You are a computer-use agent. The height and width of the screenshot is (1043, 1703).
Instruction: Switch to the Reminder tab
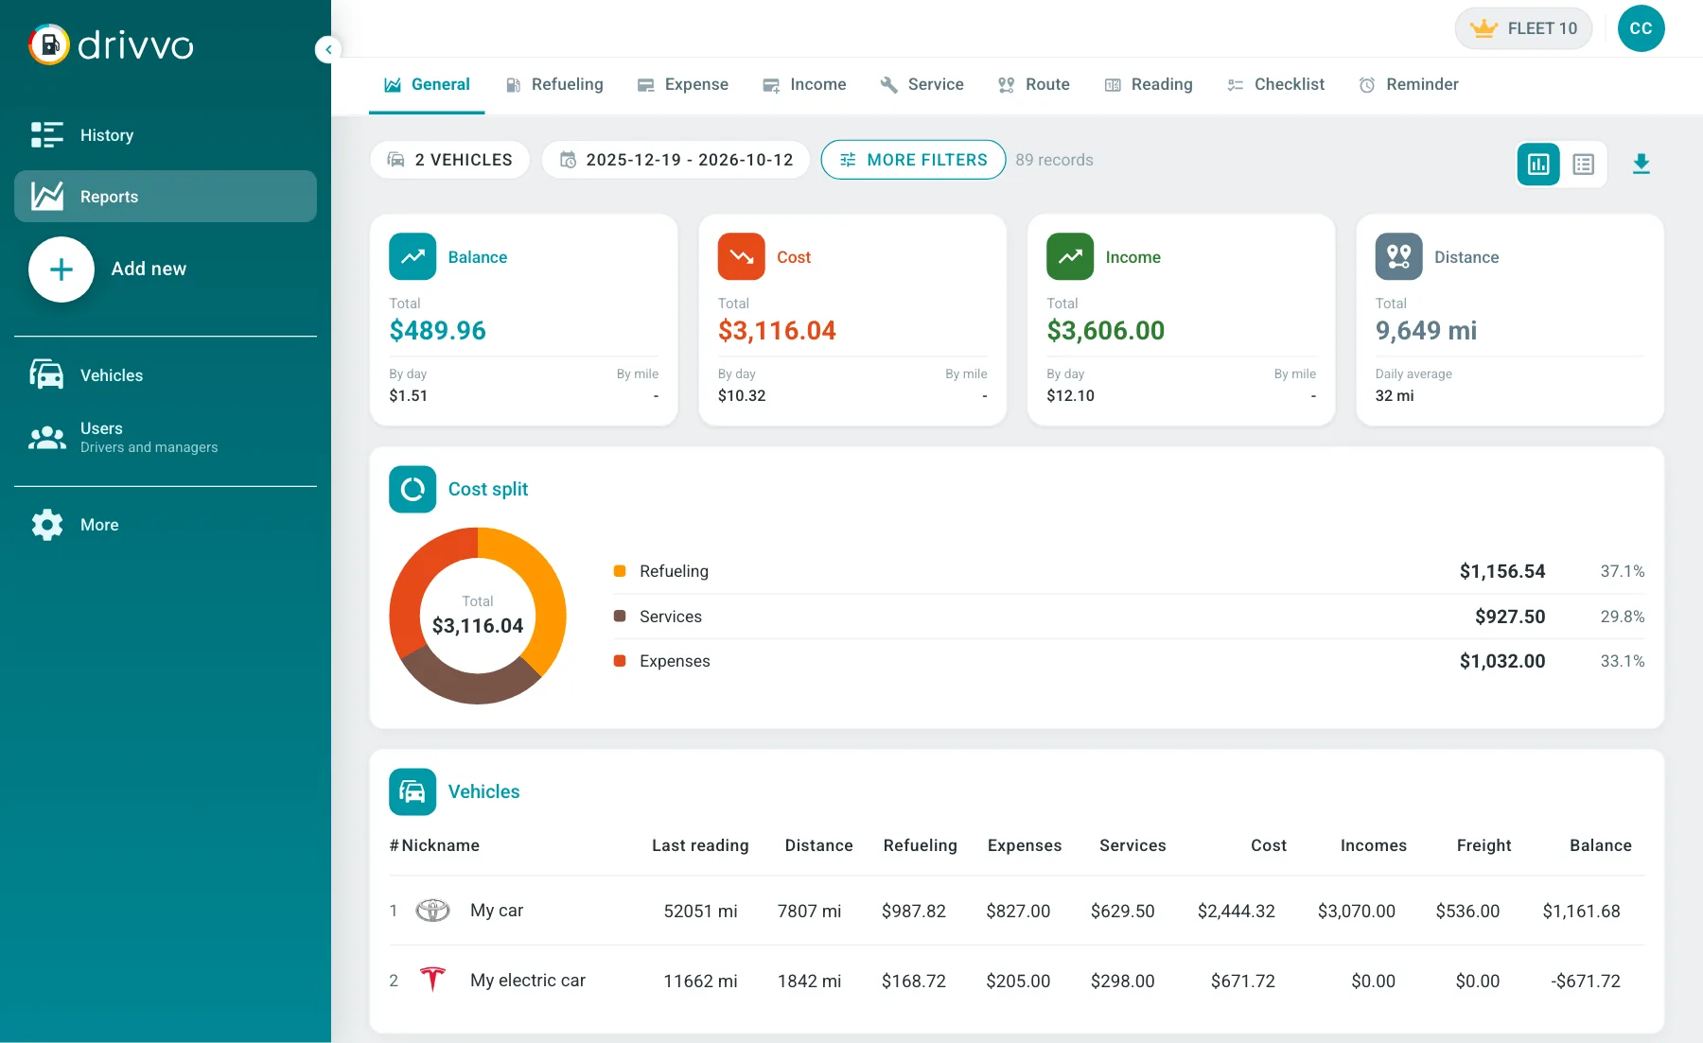coord(1409,85)
